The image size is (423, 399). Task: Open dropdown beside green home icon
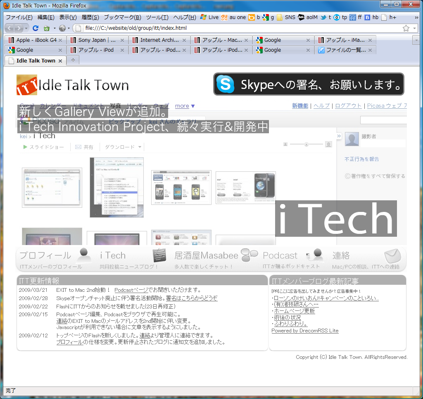click(55, 28)
